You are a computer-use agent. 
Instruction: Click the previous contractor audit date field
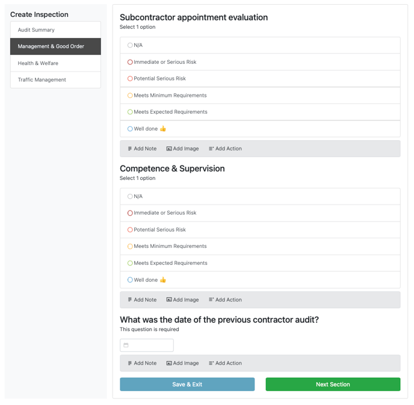(x=147, y=345)
